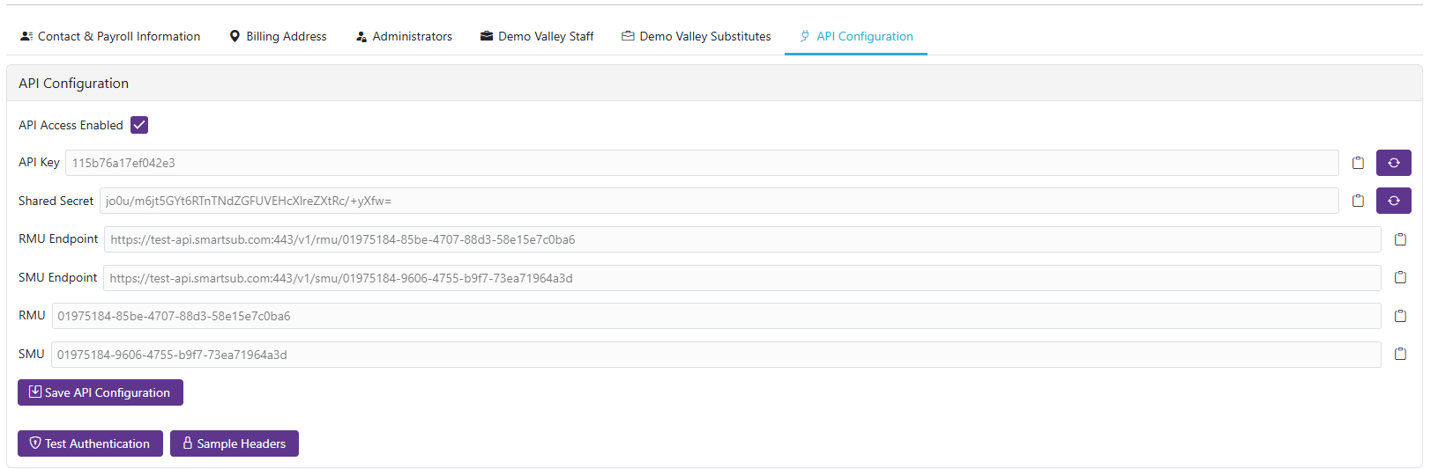Toggle the API Access Enabled checkbox
The image size is (1438, 469).
139,125
